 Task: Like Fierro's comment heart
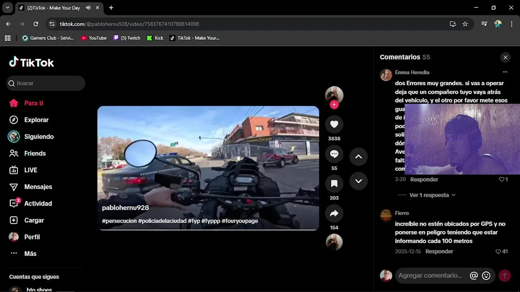(498, 251)
